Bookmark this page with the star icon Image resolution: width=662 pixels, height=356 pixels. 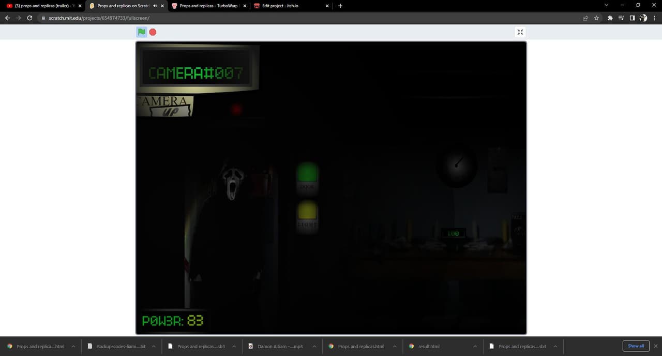click(596, 18)
